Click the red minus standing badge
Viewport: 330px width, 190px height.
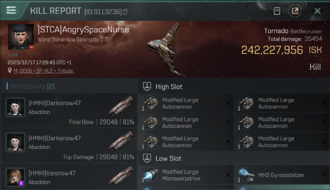31,47
